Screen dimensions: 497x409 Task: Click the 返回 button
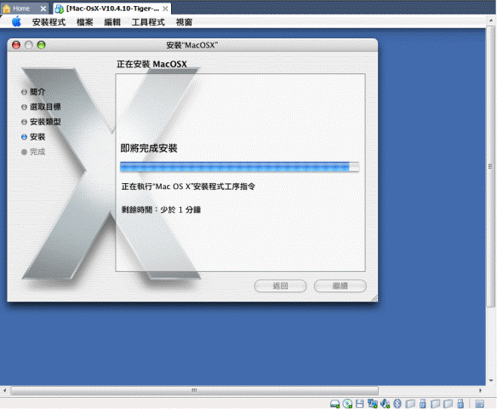click(x=280, y=286)
